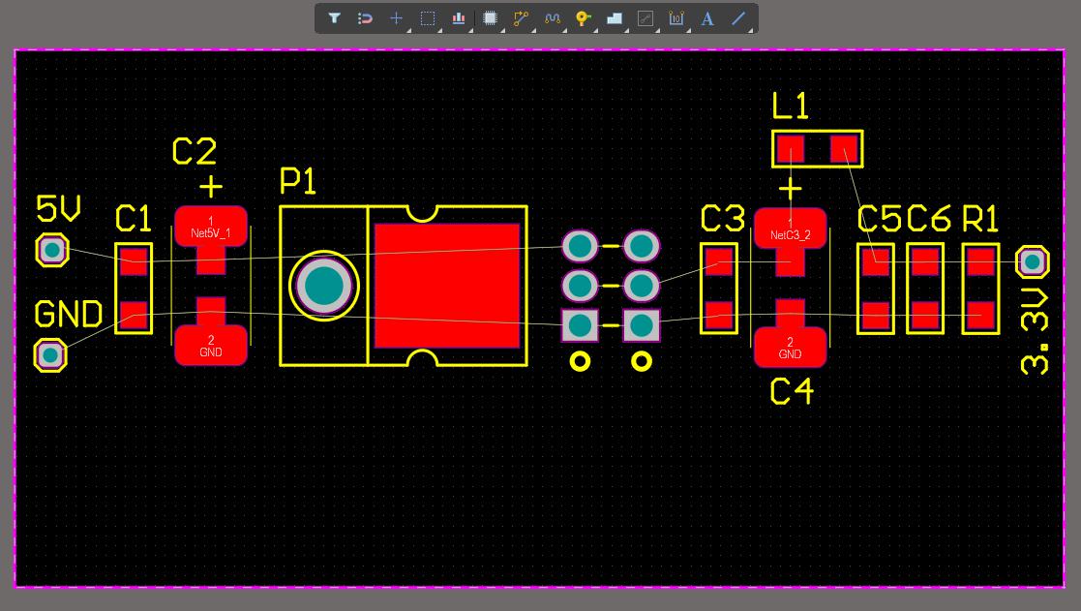Select the P1 designator text
Viewport: 1081px width, 611px height.
pyautogui.click(x=298, y=181)
